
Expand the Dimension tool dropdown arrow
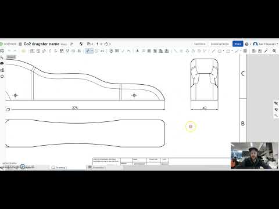click(x=92, y=51)
